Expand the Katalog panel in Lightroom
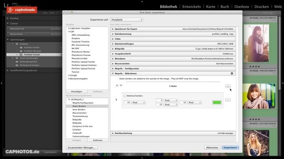The width and height of the screenshot is (284, 159). coord(8,18)
